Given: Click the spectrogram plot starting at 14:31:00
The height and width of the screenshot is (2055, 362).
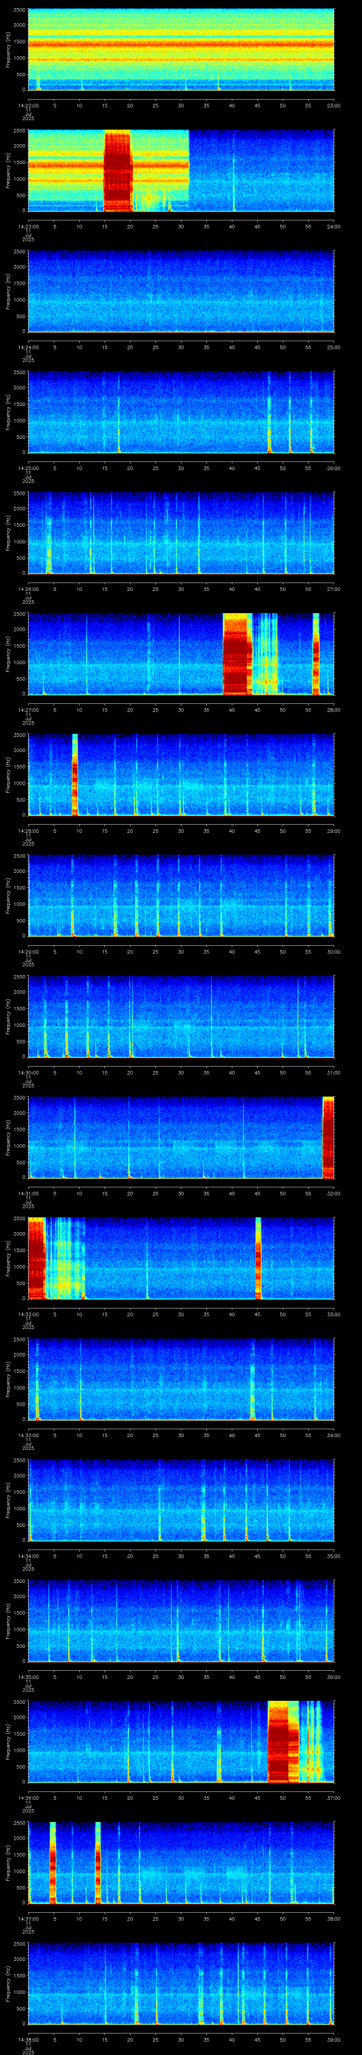Looking at the screenshot, I should (181, 1138).
